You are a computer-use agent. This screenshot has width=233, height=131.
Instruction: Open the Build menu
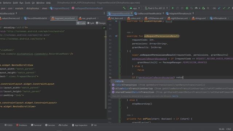(15, 3)
